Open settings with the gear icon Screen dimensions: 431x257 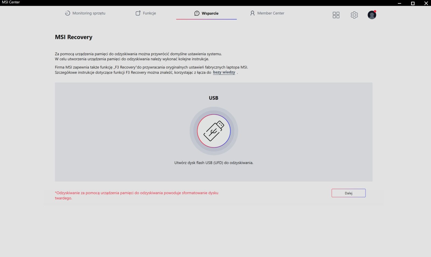pyautogui.click(x=354, y=15)
